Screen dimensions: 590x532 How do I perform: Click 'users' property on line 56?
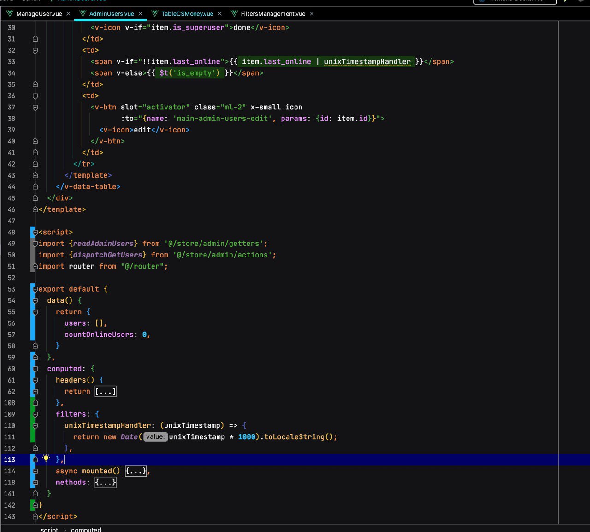pos(75,323)
